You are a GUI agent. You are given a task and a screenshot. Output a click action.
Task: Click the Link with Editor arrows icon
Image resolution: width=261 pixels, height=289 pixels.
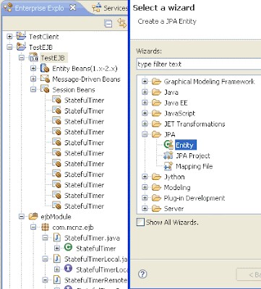pyautogui.click(x=122, y=23)
